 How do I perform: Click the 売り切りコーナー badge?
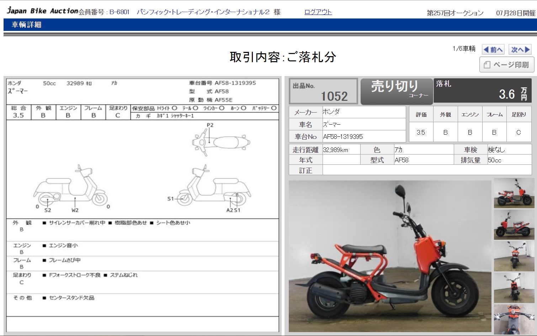(397, 91)
